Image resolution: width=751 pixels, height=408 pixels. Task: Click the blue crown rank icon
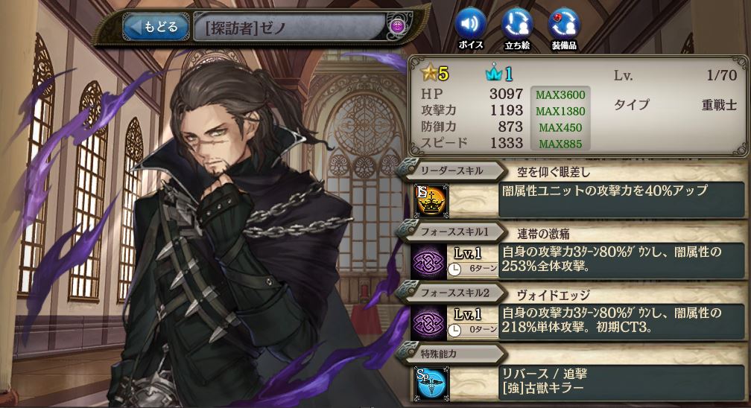coord(493,73)
